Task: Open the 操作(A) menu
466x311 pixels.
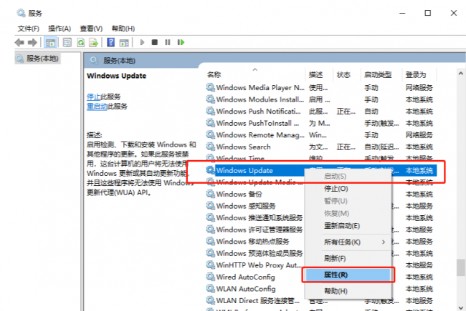Action: (60, 29)
